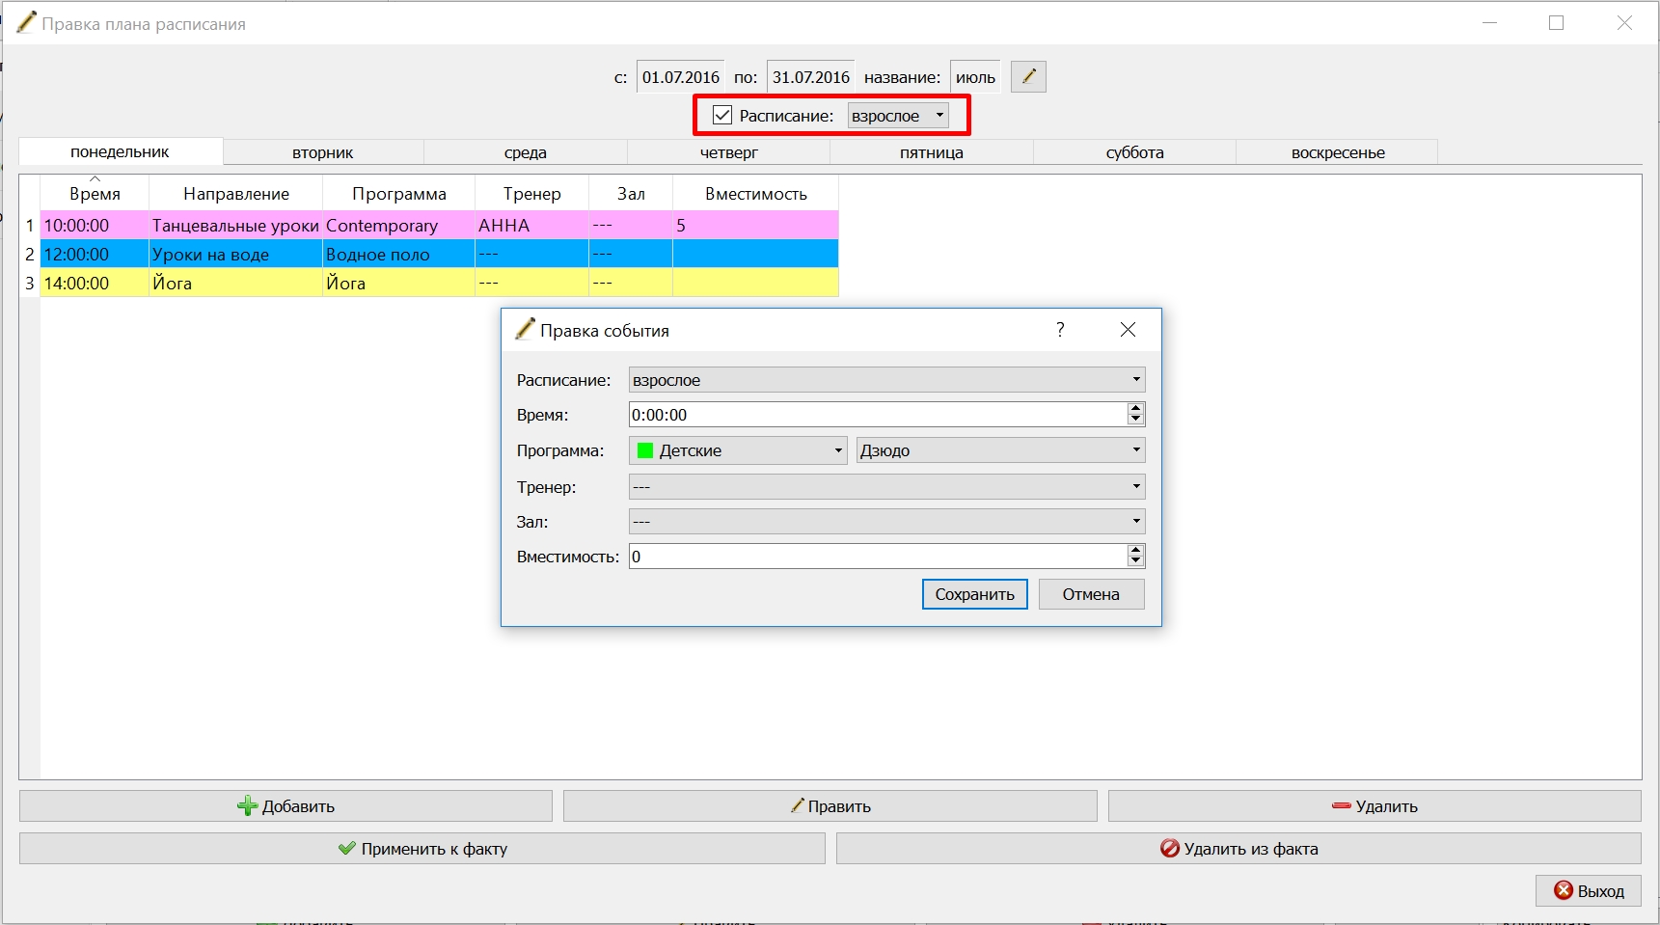Open the Дзюдо program dropdown

1000,450
